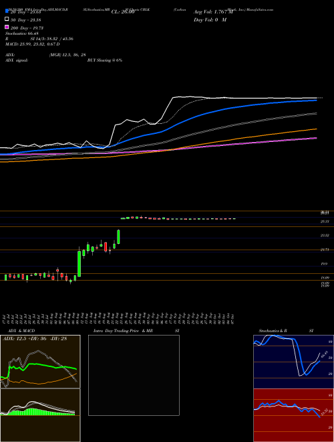Select the '50 Day - 23.38' legend text
The width and height of the screenshot is (334, 442).
point(26,19)
